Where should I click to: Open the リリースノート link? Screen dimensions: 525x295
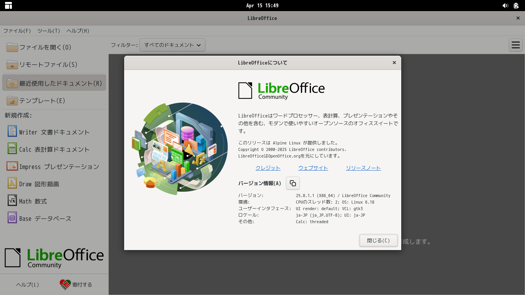click(x=364, y=168)
